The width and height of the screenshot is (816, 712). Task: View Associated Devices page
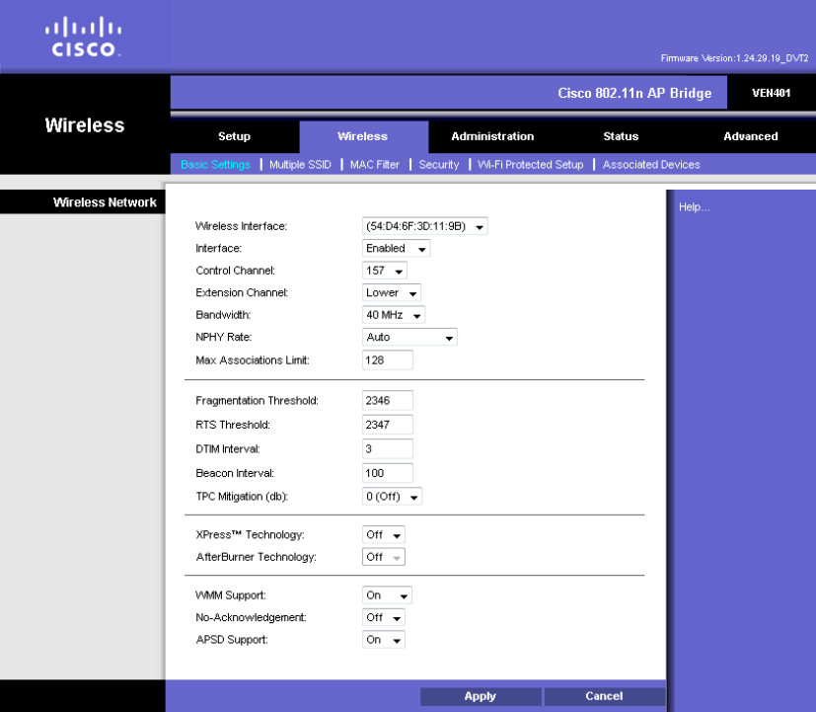click(x=651, y=165)
